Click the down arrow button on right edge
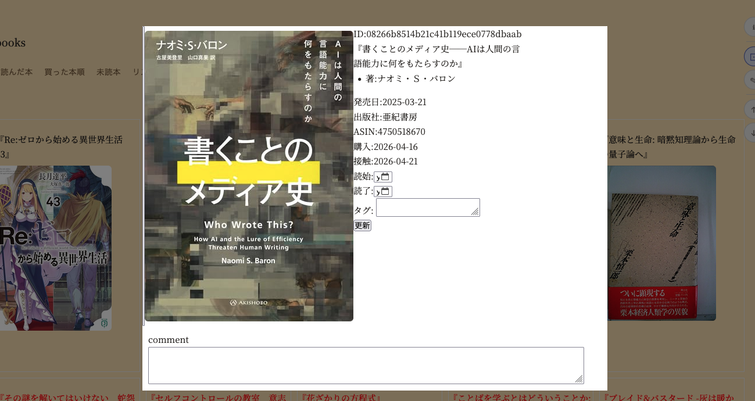The width and height of the screenshot is (755, 401). pyautogui.click(x=752, y=133)
